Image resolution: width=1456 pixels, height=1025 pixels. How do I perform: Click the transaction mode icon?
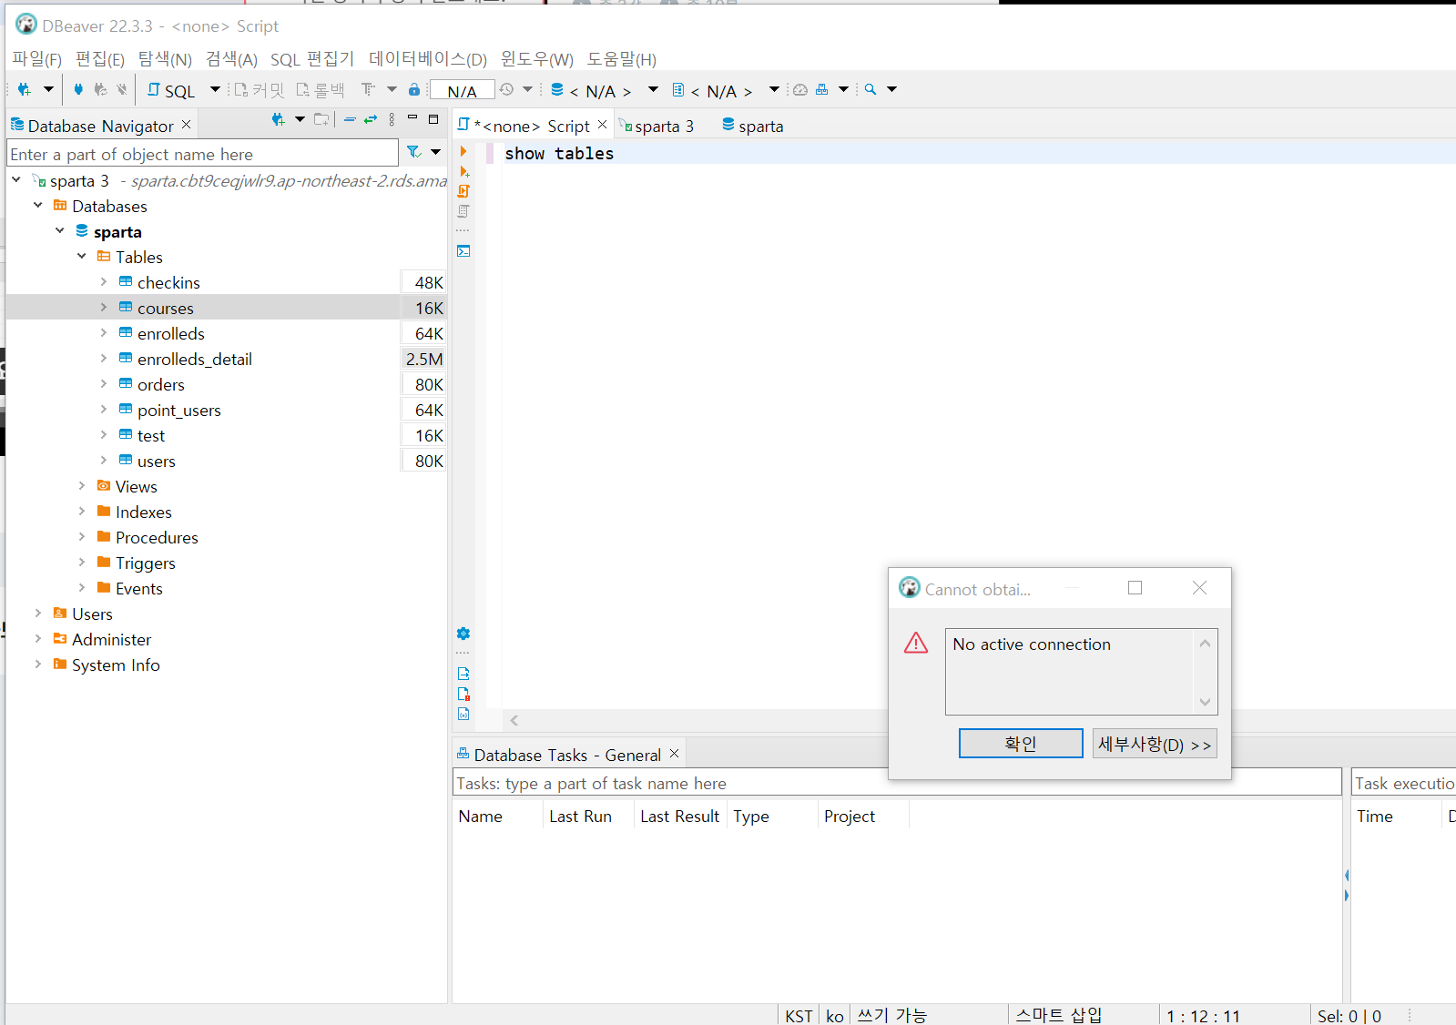368,89
